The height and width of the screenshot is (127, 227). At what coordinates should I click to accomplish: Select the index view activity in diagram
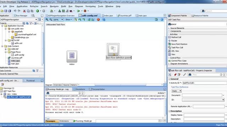coord(72,56)
